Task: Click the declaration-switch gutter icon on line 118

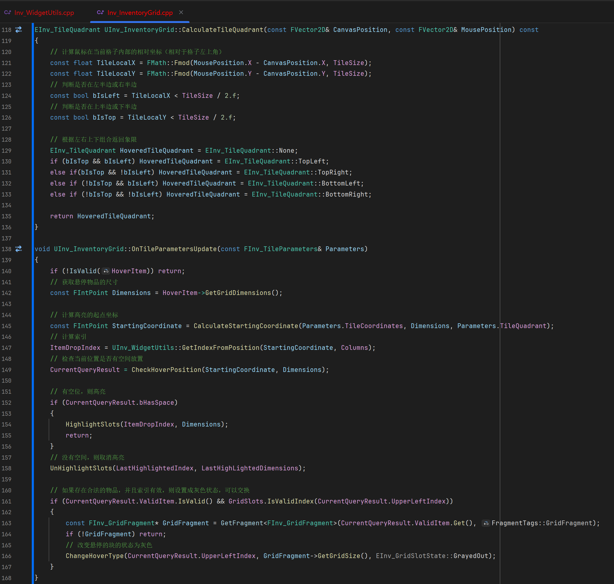Action: click(19, 30)
